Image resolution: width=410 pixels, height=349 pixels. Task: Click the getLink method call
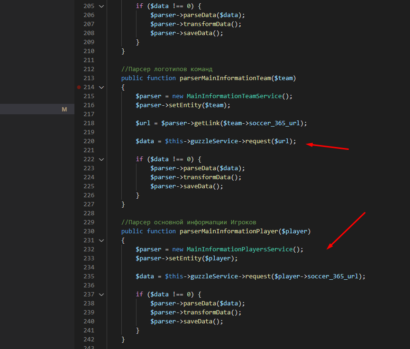206,123
